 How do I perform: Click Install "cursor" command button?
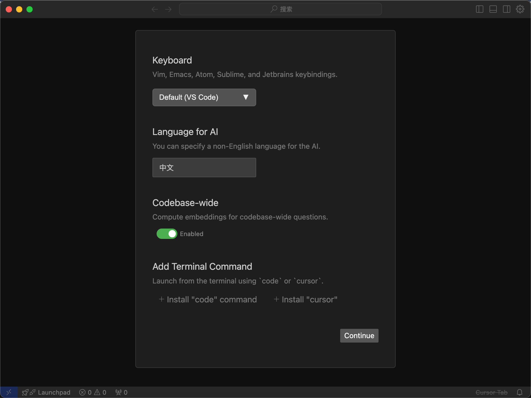pos(305,300)
